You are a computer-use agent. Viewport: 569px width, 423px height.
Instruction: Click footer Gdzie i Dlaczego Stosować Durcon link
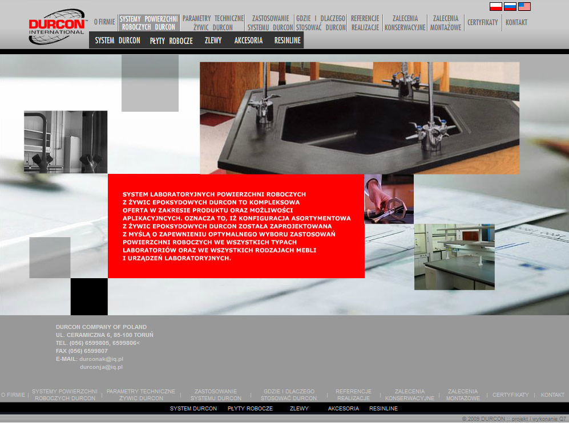tap(289, 394)
